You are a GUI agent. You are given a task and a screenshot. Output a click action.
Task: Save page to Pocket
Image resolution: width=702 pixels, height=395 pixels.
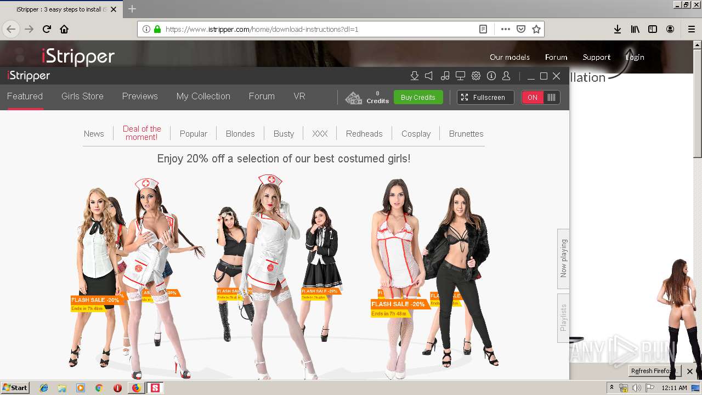click(521, 29)
